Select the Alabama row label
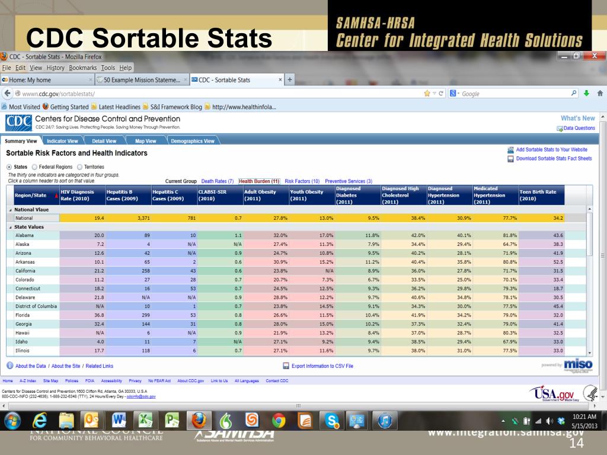Screen dimensions: 607x455 coord(24,235)
